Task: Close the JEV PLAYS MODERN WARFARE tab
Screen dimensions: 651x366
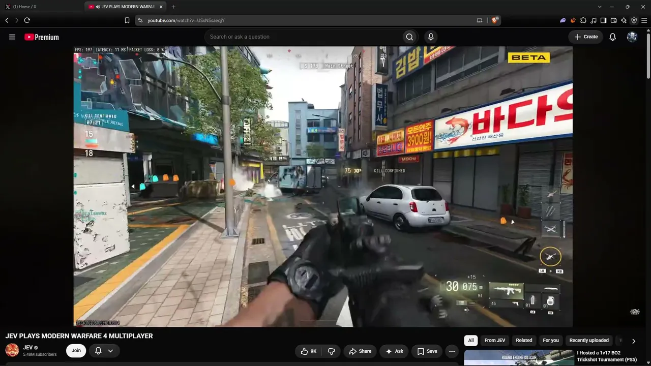Action: pyautogui.click(x=161, y=7)
